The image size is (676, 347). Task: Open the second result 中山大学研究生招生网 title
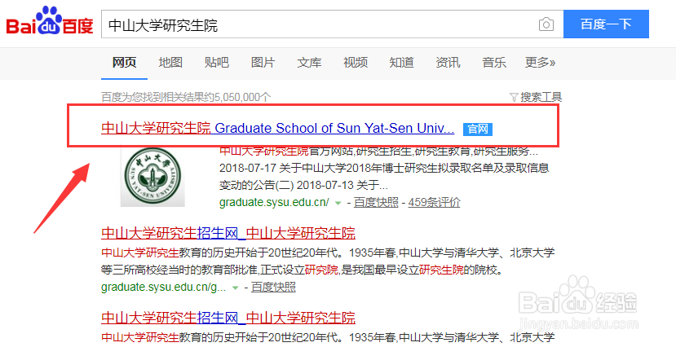click(x=228, y=233)
